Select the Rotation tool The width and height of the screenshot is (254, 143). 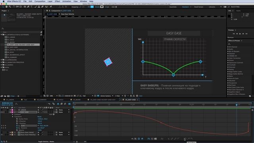14,7
